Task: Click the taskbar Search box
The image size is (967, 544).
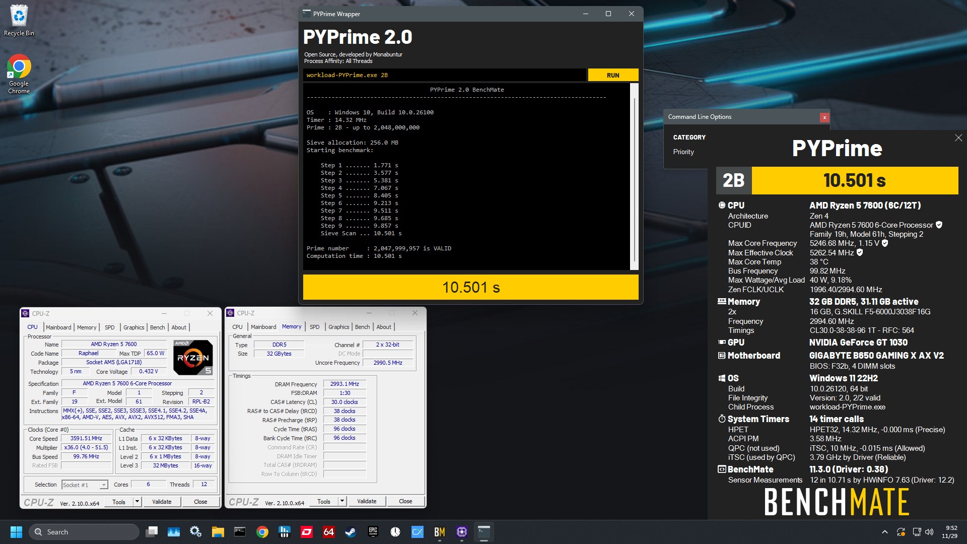Action: tap(84, 532)
